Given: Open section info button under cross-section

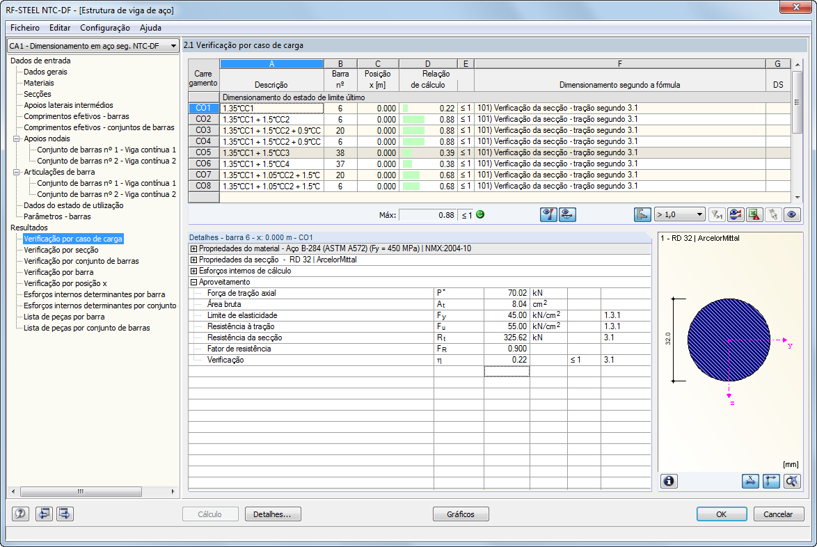Looking at the screenshot, I should click(x=669, y=481).
